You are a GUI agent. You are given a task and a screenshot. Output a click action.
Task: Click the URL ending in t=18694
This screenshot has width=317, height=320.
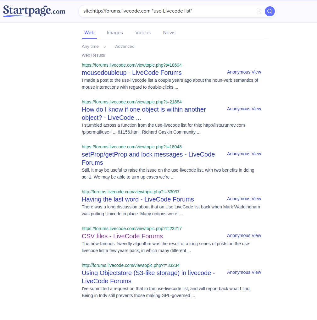coord(132,65)
